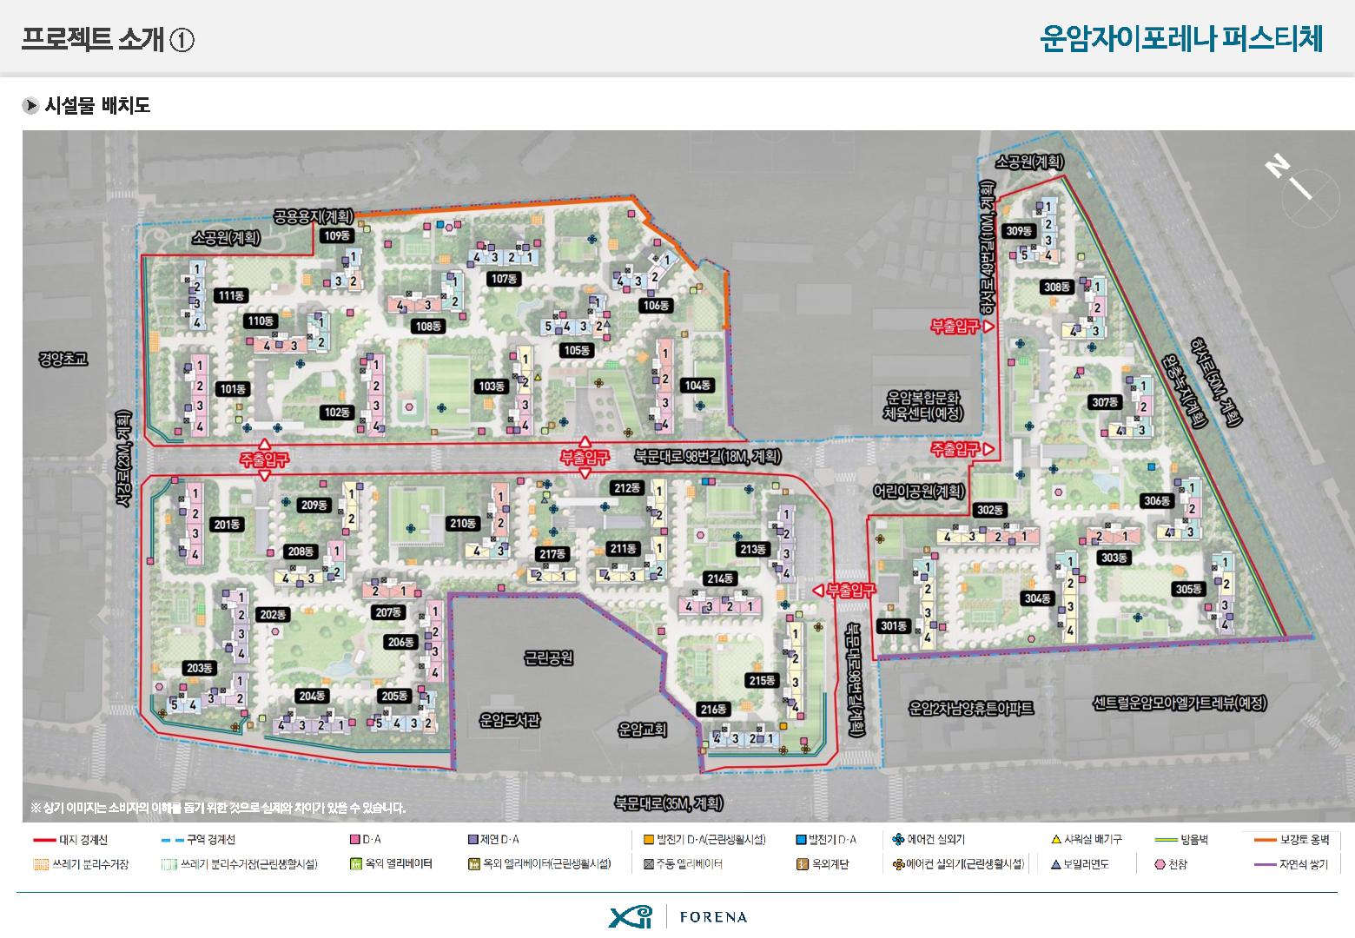Click the blue dashed 구역 경계선 swatch

173,840
